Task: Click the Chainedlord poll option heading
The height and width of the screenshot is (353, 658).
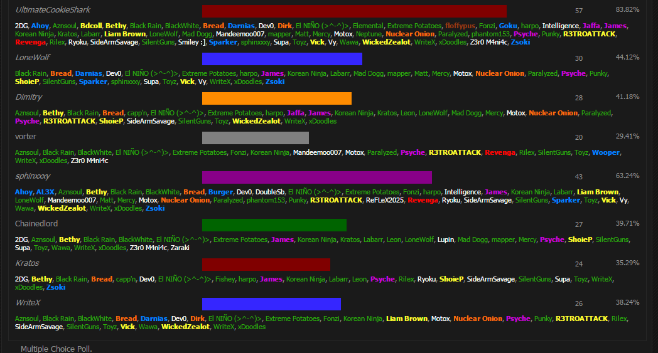Action: pyautogui.click(x=36, y=224)
